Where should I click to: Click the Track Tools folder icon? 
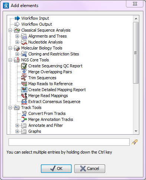click(17, 107)
